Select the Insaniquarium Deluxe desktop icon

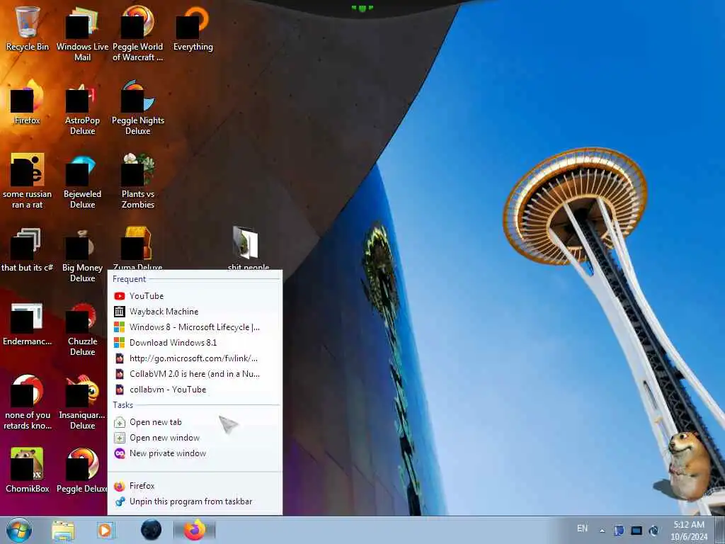point(82,402)
